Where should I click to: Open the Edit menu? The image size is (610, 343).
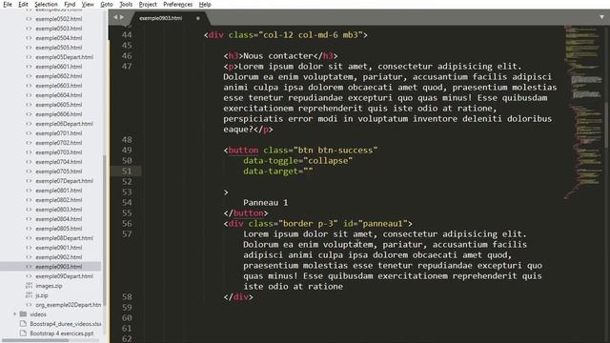23,4
